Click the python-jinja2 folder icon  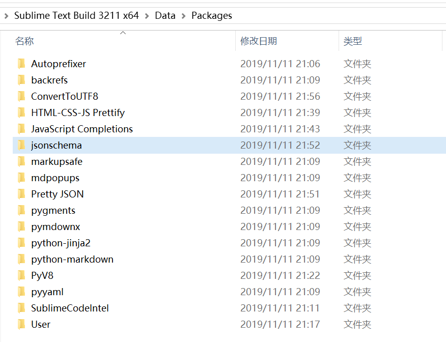pyautogui.click(x=21, y=243)
